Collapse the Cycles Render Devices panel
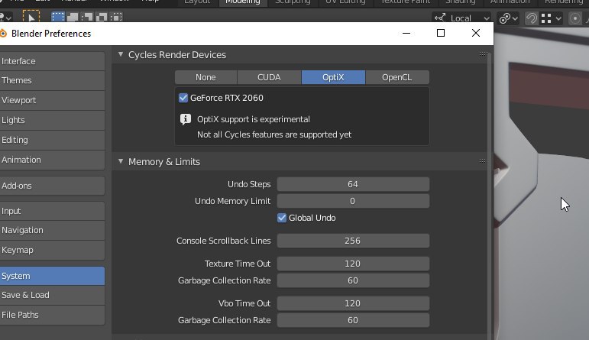 coord(121,54)
